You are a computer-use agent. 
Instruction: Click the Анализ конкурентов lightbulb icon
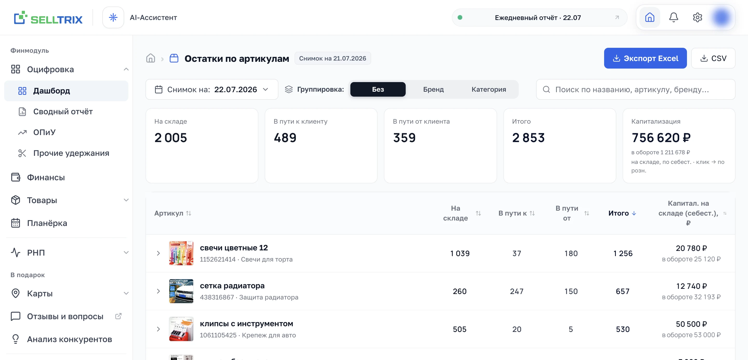tap(16, 339)
